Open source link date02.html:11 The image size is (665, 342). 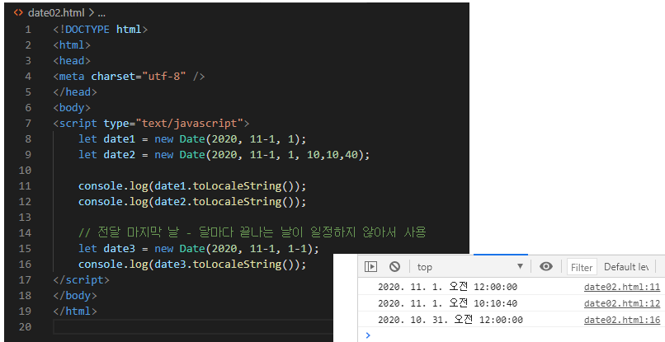click(x=622, y=287)
